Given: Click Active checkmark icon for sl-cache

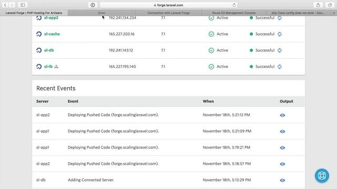Looking at the screenshot, I should [211, 34].
